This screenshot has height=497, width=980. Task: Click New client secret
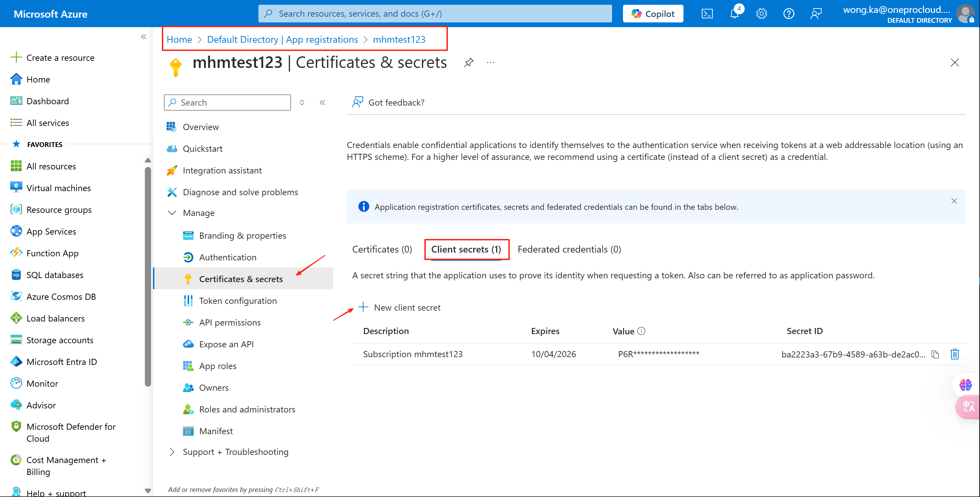400,307
